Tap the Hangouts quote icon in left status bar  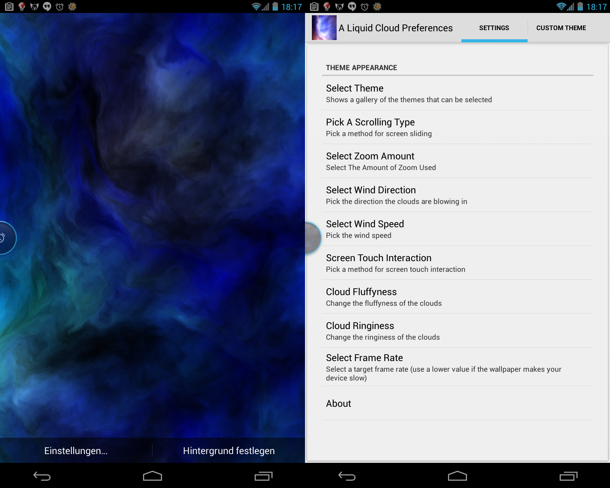47,6
